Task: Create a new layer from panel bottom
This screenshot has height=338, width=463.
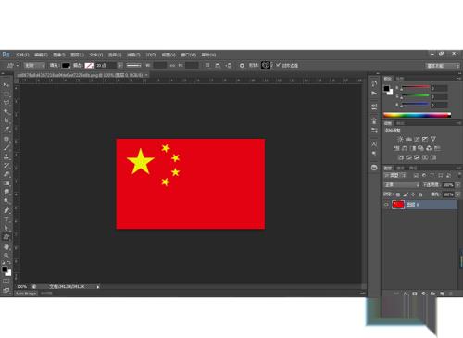Action: 442,294
